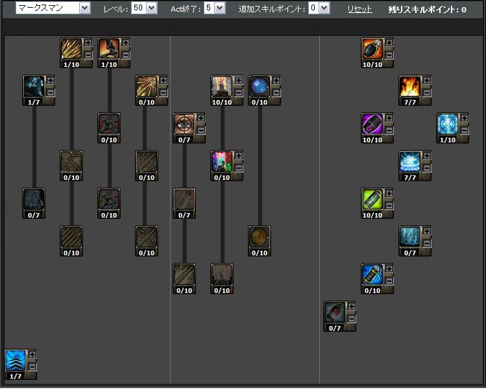This screenshot has height=389, width=486.
Task: Add a point to the rainbow soldier skill
Action: pos(238,155)
